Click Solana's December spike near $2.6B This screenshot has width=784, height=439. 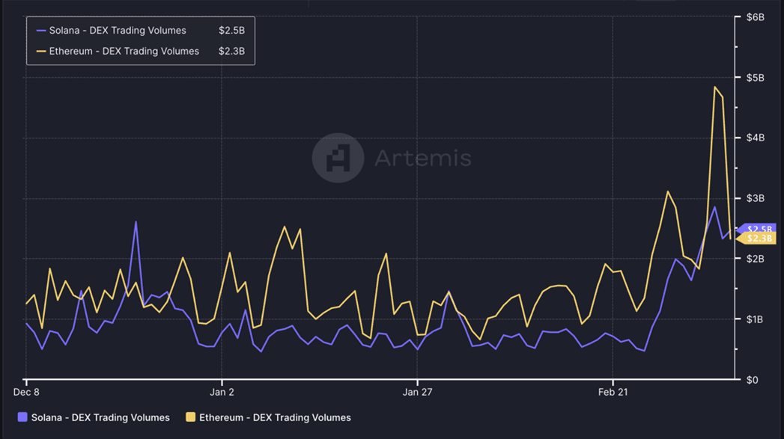[x=136, y=222]
